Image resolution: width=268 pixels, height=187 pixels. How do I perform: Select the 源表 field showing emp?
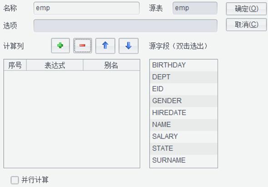click(x=195, y=8)
